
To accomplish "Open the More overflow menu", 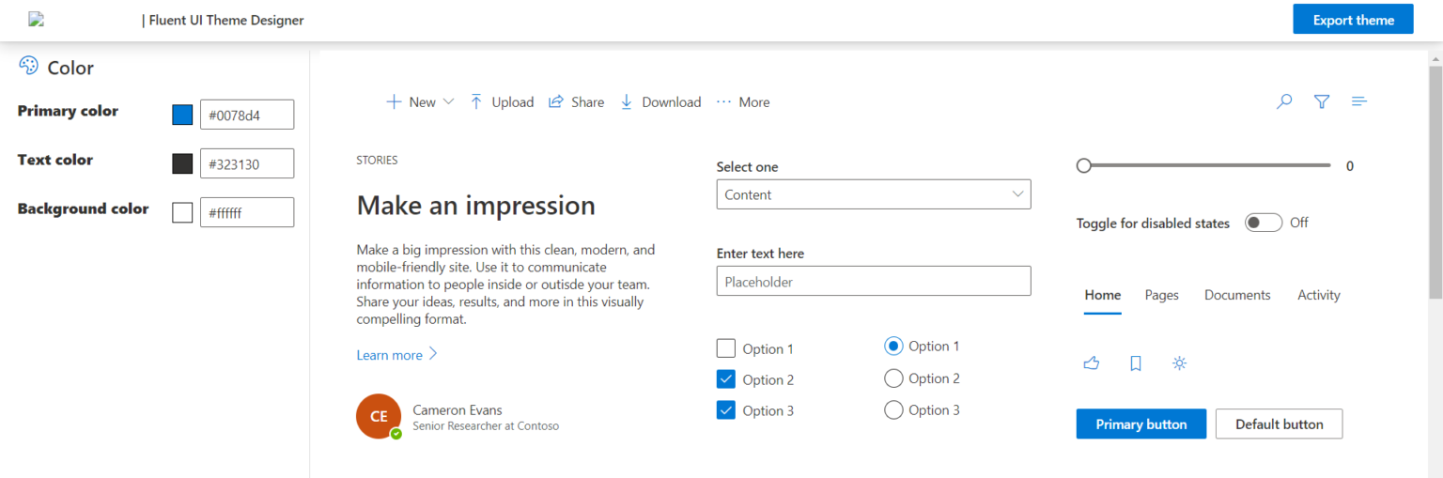I will 743,102.
